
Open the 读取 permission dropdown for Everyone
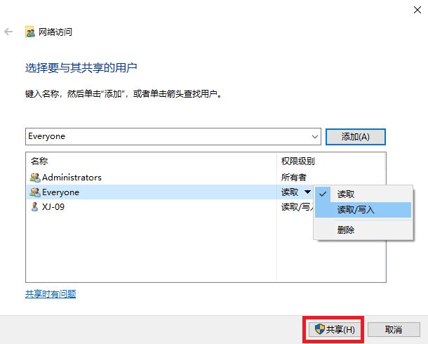point(307,192)
